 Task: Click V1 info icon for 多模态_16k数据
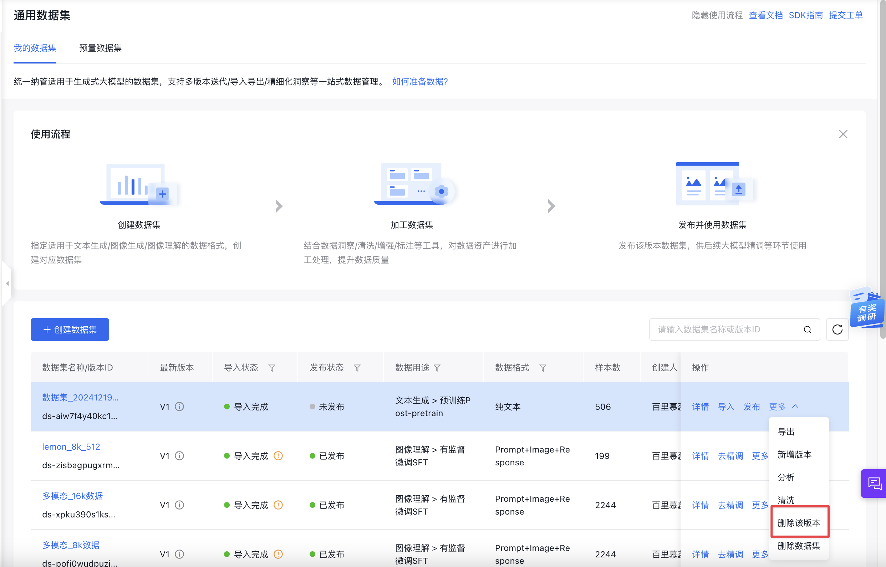click(x=179, y=505)
